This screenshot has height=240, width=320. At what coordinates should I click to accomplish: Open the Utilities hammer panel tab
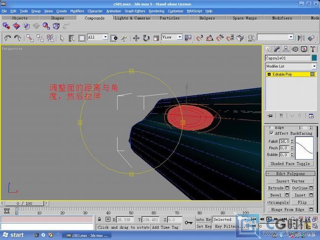313,49
